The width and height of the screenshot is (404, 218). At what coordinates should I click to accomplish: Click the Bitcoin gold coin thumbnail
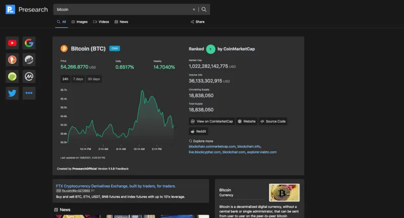point(284,193)
